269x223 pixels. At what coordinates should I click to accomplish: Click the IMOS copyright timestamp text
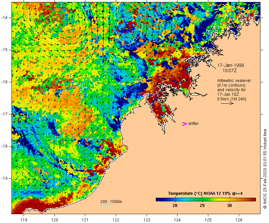pos(265,169)
